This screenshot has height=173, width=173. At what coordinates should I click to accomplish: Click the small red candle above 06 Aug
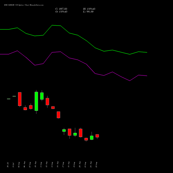pyautogui.click(x=25, y=109)
